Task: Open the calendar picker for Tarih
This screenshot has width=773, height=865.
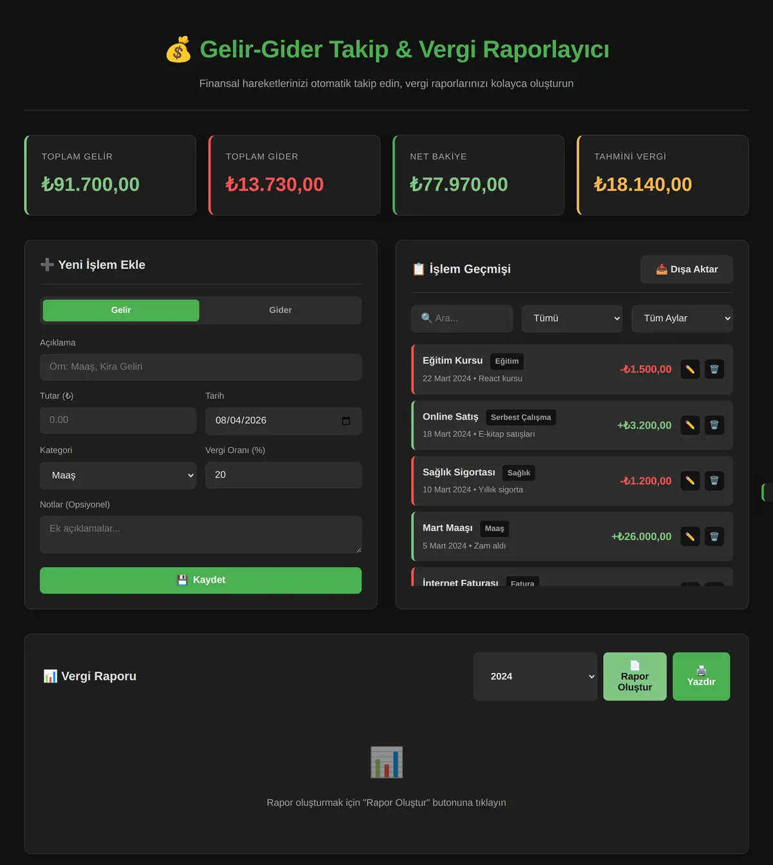Action: (x=346, y=421)
